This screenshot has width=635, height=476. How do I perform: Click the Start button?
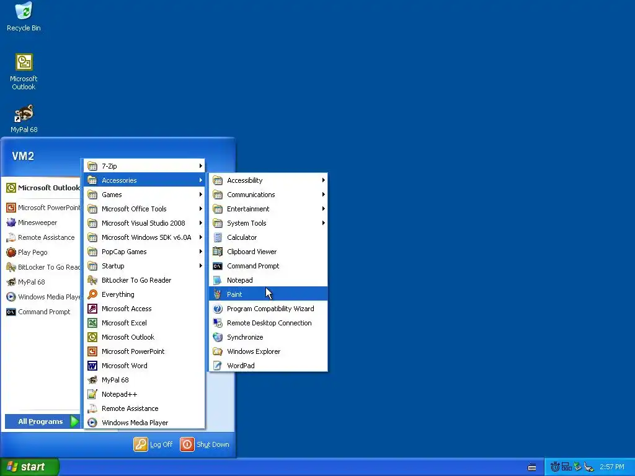(x=30, y=467)
